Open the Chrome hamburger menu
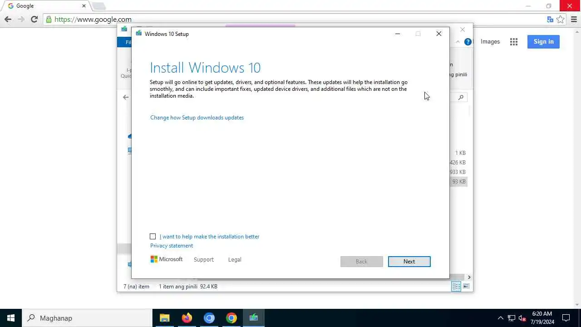The height and width of the screenshot is (327, 581). [x=574, y=20]
